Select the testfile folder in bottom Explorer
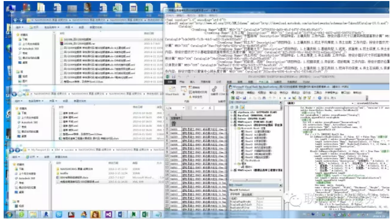Screen dimensions: 392x220 click(x=62, y=173)
